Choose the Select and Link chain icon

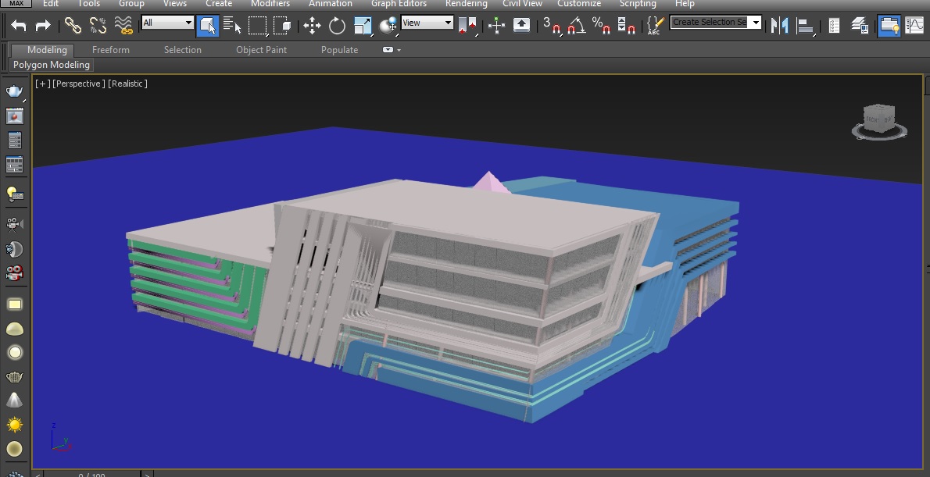(x=73, y=26)
